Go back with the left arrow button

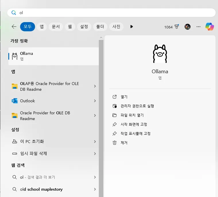(x=14, y=26)
